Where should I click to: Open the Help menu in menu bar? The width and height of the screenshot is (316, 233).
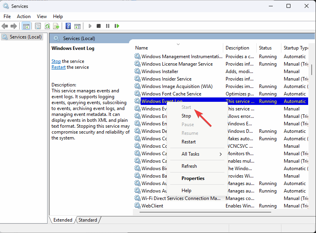(x=58, y=17)
